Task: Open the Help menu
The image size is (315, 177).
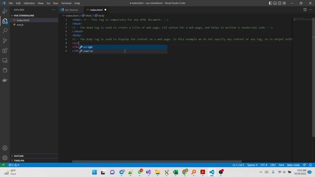Action: click(x=77, y=3)
